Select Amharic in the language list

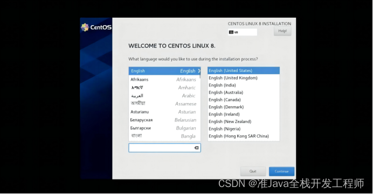pos(164,88)
